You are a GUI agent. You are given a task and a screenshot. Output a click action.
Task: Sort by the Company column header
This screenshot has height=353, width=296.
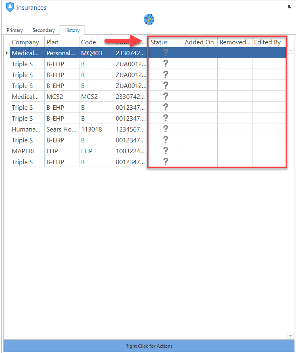pyautogui.click(x=27, y=42)
